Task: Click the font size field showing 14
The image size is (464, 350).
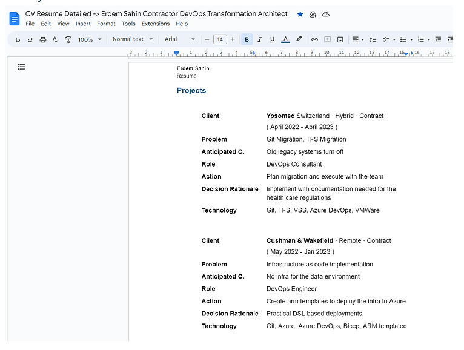Action: pos(220,39)
